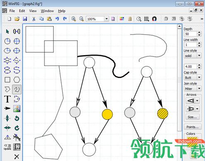Select the rectangle box tool
This screenshot has width=205, height=161.
[7, 80]
